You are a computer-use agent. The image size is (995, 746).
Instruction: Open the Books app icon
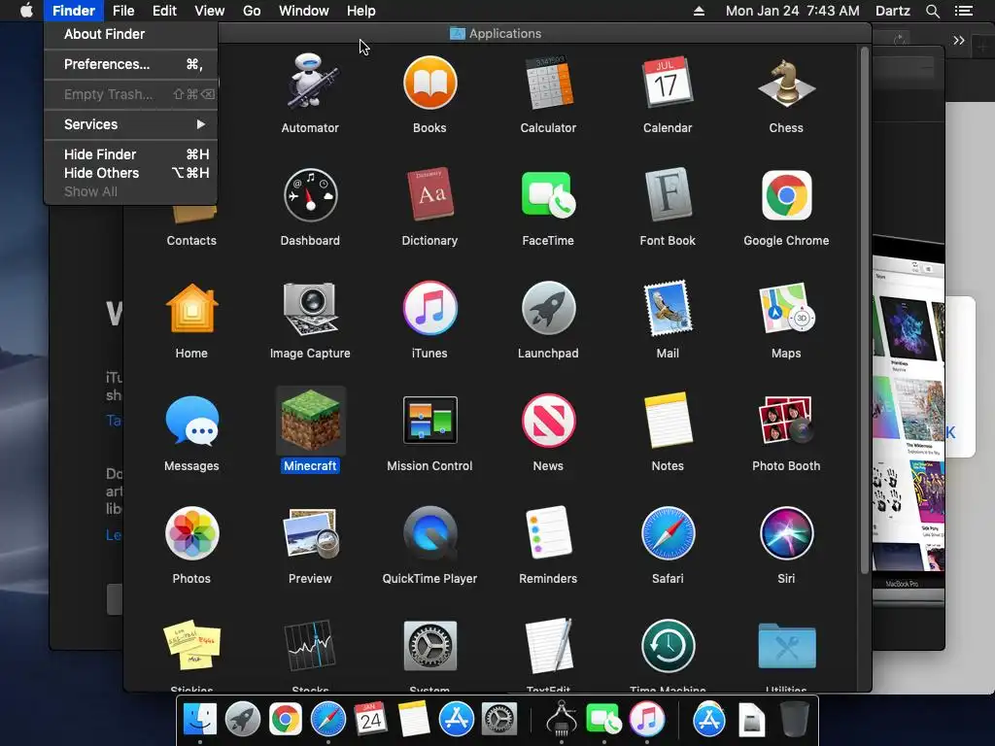pos(429,83)
